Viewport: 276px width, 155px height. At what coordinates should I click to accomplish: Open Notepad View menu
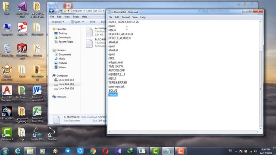point(135,17)
